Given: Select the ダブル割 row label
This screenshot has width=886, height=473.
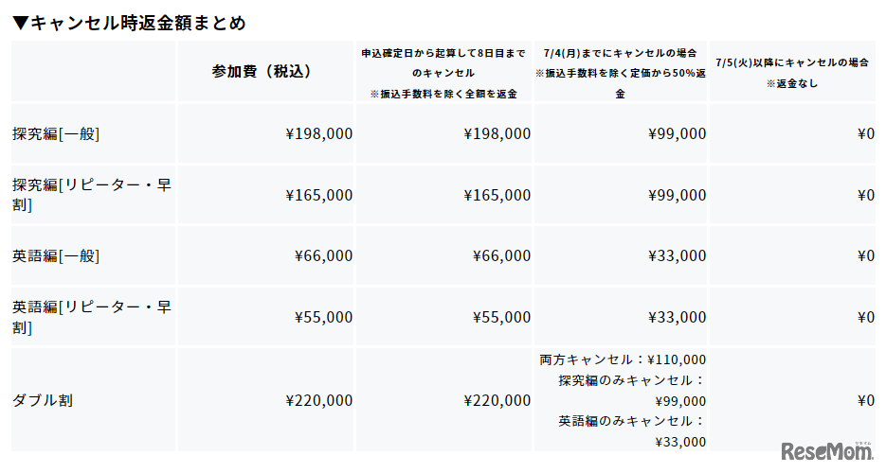Looking at the screenshot, I should coord(43,400).
